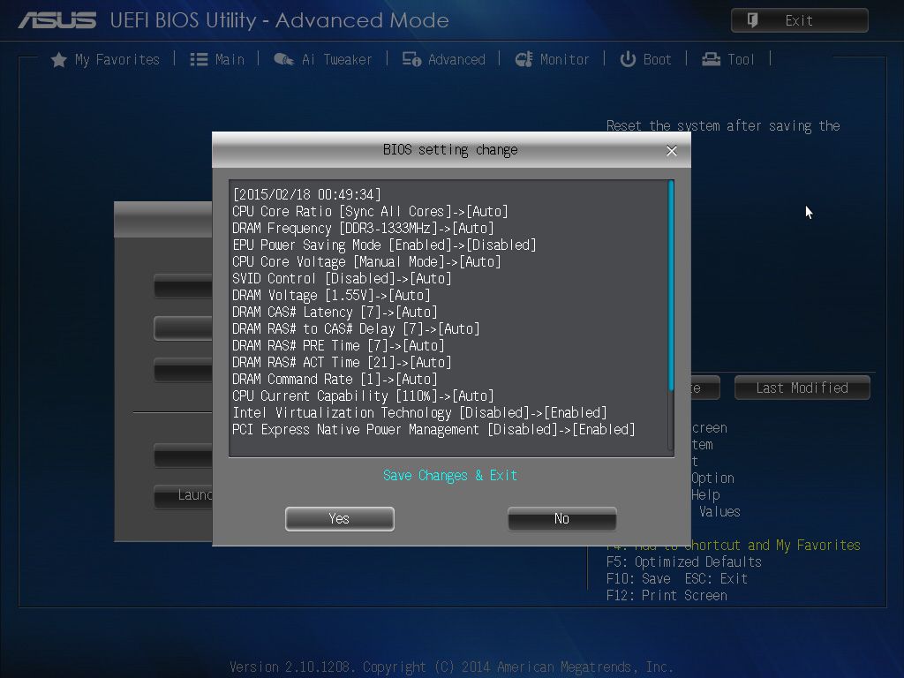This screenshot has height=678, width=904.
Task: Select the DRAM RAS# PRE Time line
Action: [338, 345]
